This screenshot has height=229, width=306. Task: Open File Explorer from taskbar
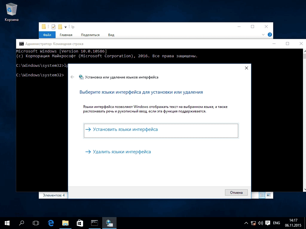pos(65,223)
